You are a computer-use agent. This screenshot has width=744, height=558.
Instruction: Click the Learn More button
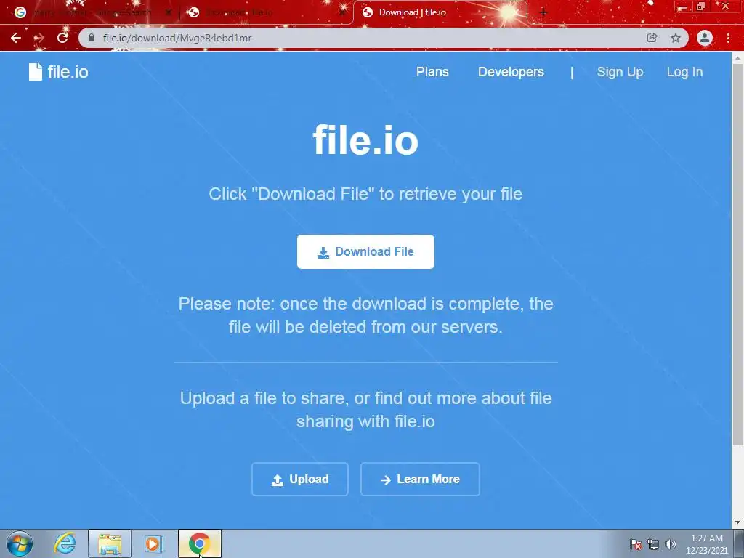tap(420, 480)
